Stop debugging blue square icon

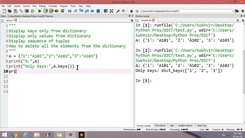(98, 11)
